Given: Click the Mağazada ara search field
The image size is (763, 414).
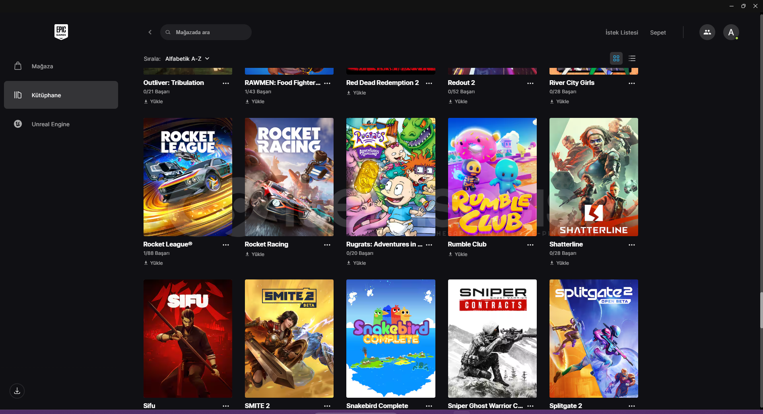Looking at the screenshot, I should pos(206,32).
